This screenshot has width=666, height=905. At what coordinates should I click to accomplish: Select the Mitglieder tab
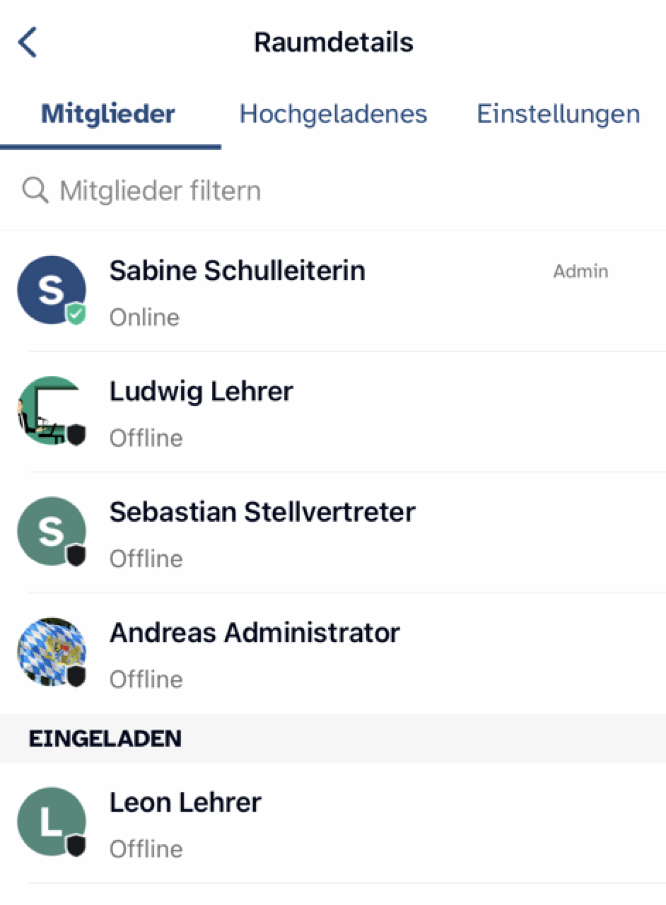(x=108, y=114)
